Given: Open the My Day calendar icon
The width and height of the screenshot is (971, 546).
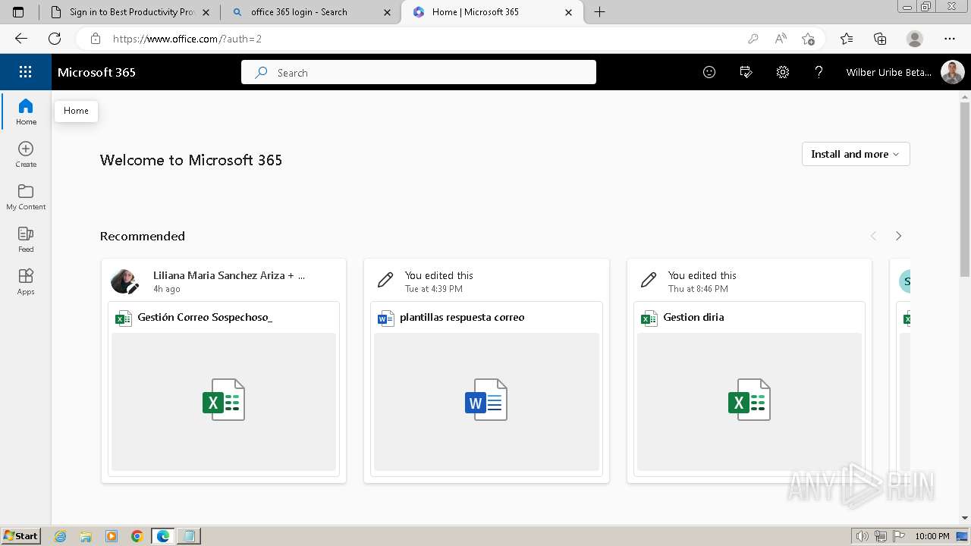Looking at the screenshot, I should pyautogui.click(x=746, y=72).
